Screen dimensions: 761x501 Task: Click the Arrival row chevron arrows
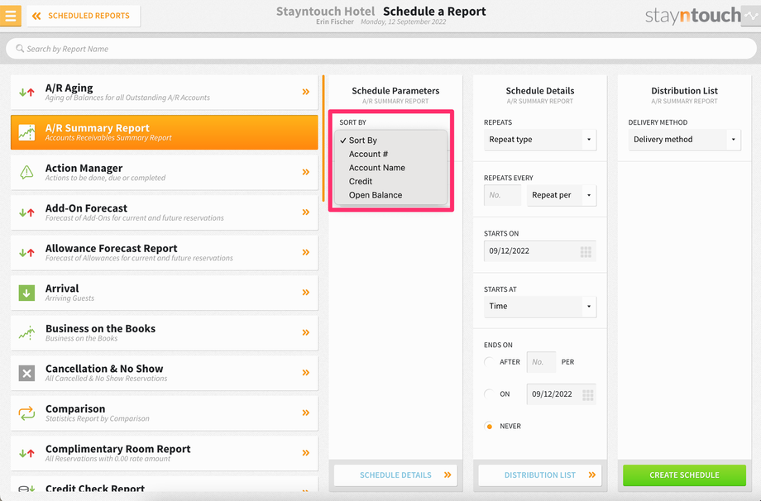306,293
